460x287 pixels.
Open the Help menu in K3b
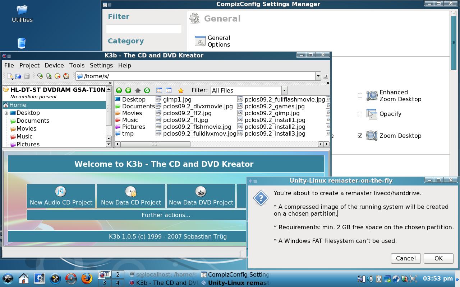click(125, 65)
